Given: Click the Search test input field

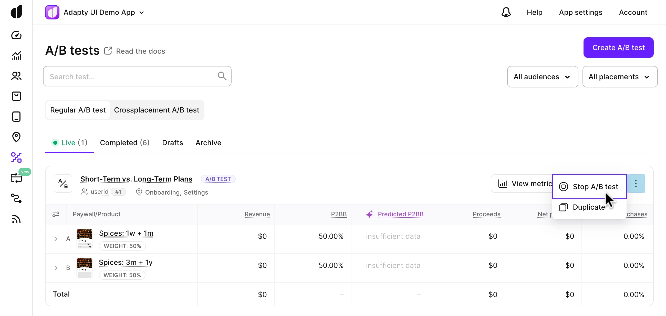Looking at the screenshot, I should (x=132, y=77).
